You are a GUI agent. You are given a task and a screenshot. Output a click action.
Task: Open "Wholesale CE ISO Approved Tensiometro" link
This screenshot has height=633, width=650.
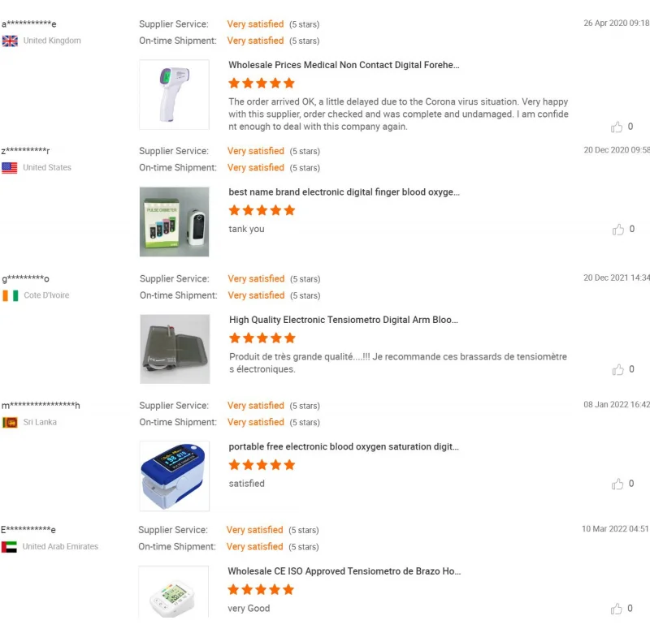click(x=344, y=571)
